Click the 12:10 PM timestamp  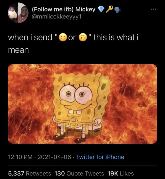click(x=20, y=157)
